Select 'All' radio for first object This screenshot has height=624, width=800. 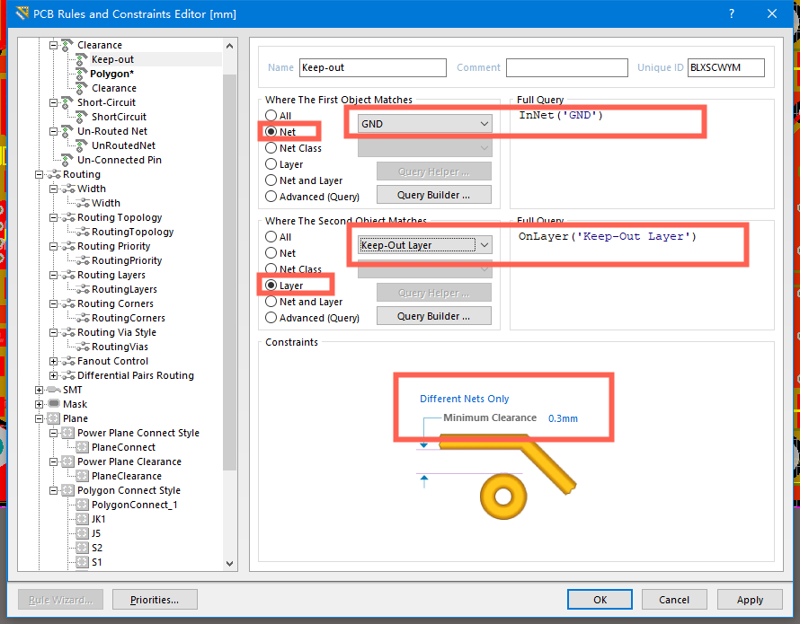point(271,116)
